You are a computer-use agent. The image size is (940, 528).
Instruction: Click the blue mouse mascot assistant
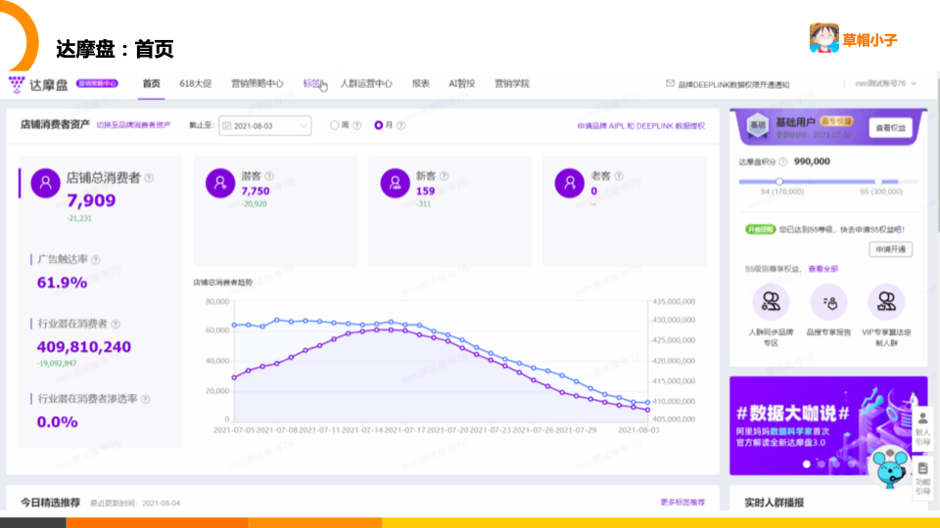pyautogui.click(x=891, y=467)
